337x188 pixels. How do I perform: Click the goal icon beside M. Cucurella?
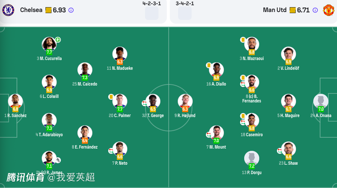click(x=58, y=40)
